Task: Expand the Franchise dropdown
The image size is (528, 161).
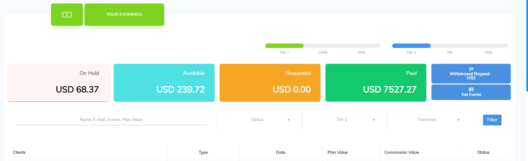Action: tap(438, 120)
